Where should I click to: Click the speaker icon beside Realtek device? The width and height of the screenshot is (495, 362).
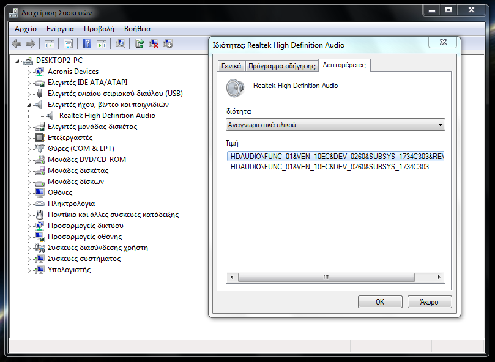[51, 116]
